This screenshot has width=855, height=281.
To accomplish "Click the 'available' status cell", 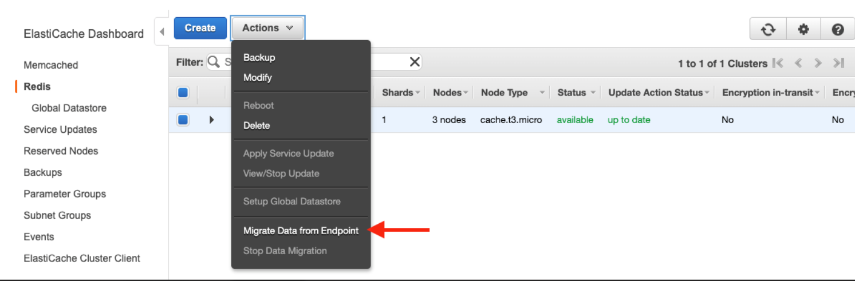I will 575,120.
